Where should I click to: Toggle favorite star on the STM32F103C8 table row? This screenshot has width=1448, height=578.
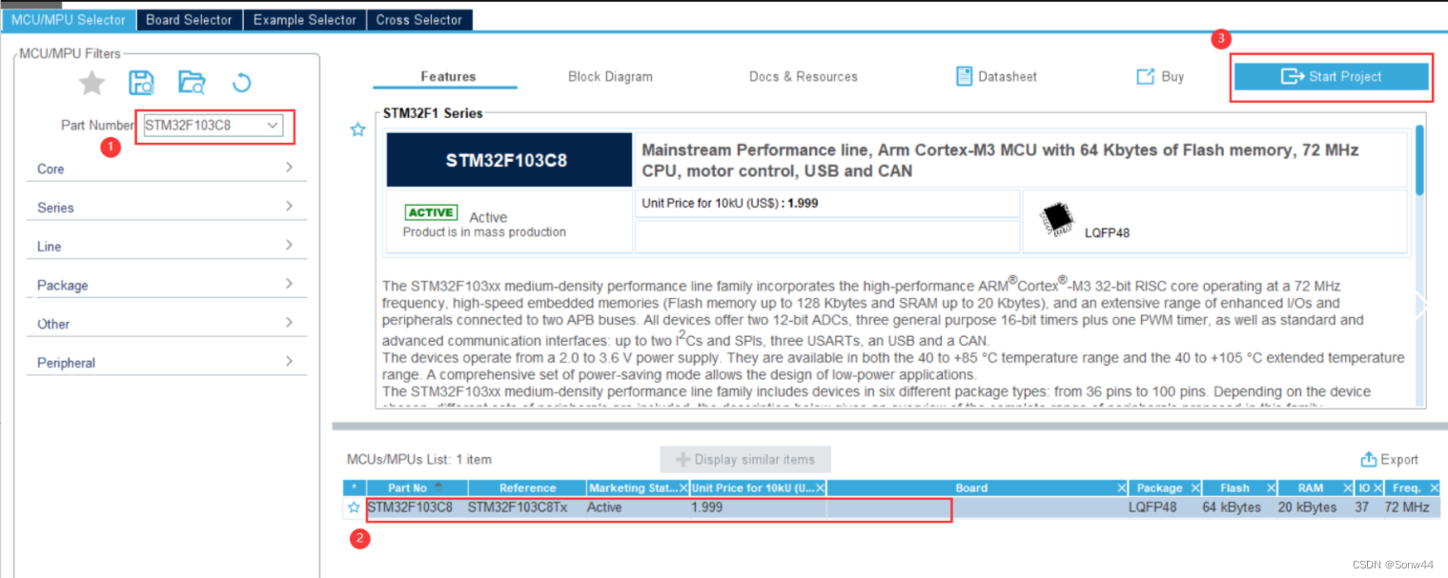[354, 508]
